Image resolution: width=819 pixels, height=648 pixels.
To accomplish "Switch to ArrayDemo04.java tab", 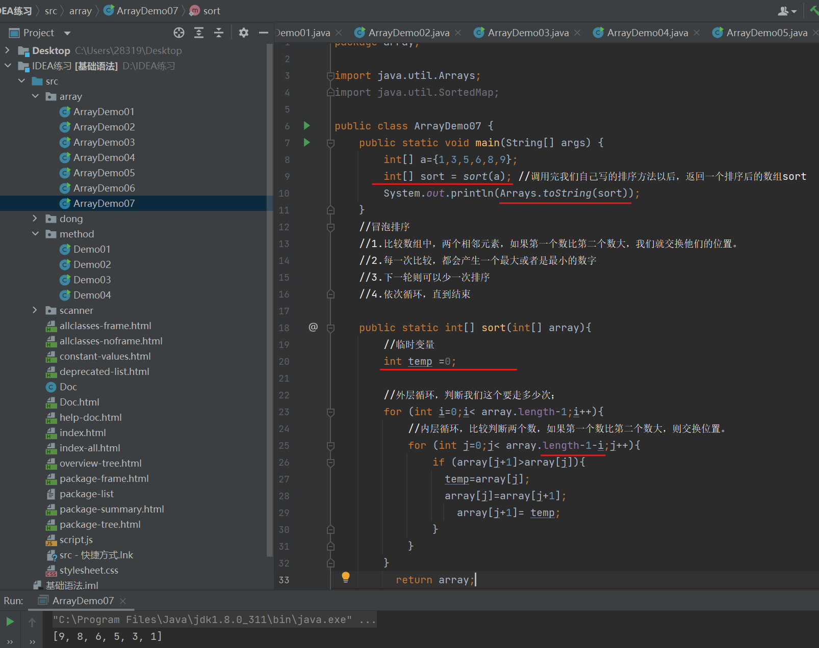I will pos(647,33).
